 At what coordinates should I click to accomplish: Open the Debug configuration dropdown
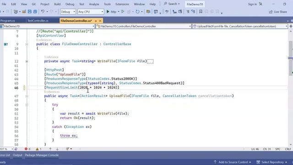[68, 12]
